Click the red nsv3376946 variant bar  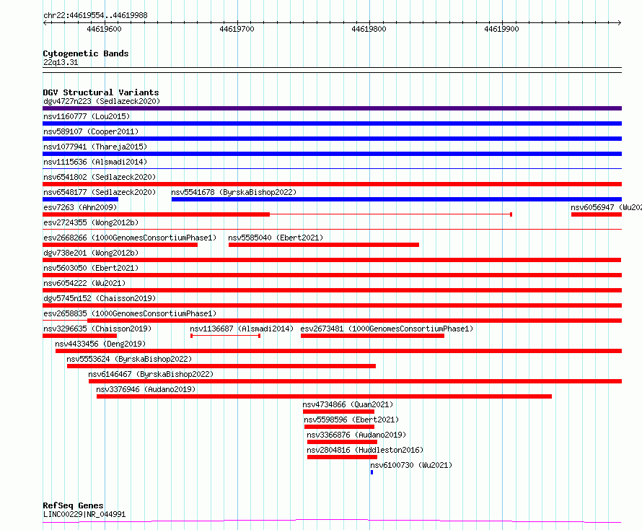coord(325,396)
